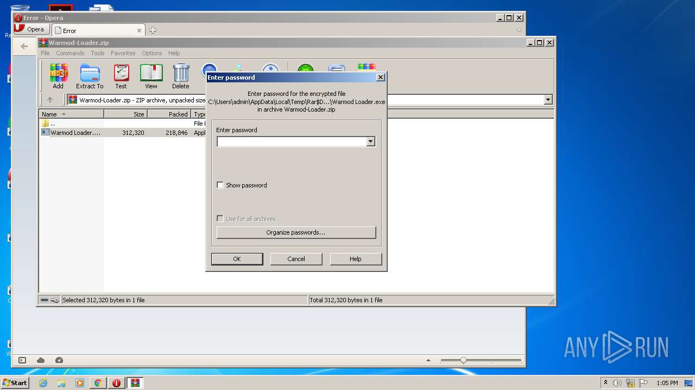The width and height of the screenshot is (695, 390).
Task: Open the Windows Start menu
Action: [15, 383]
